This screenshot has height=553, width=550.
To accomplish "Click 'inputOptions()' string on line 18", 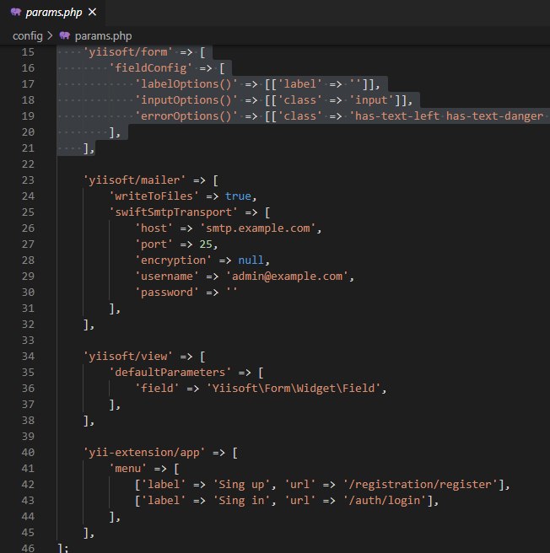I will click(x=186, y=100).
